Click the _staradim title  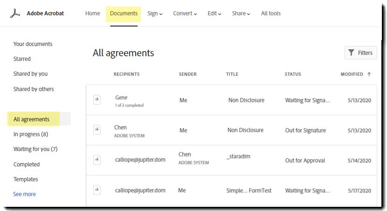pyautogui.click(x=238, y=157)
